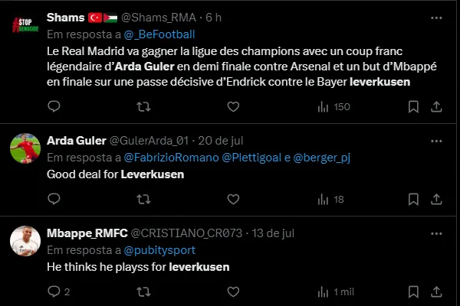Screen dimensions: 460x306
Task: Retweet the Shams tweet
Action: (x=142, y=106)
